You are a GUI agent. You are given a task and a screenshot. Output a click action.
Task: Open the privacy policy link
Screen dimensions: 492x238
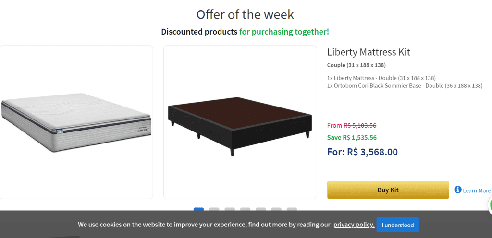354,225
